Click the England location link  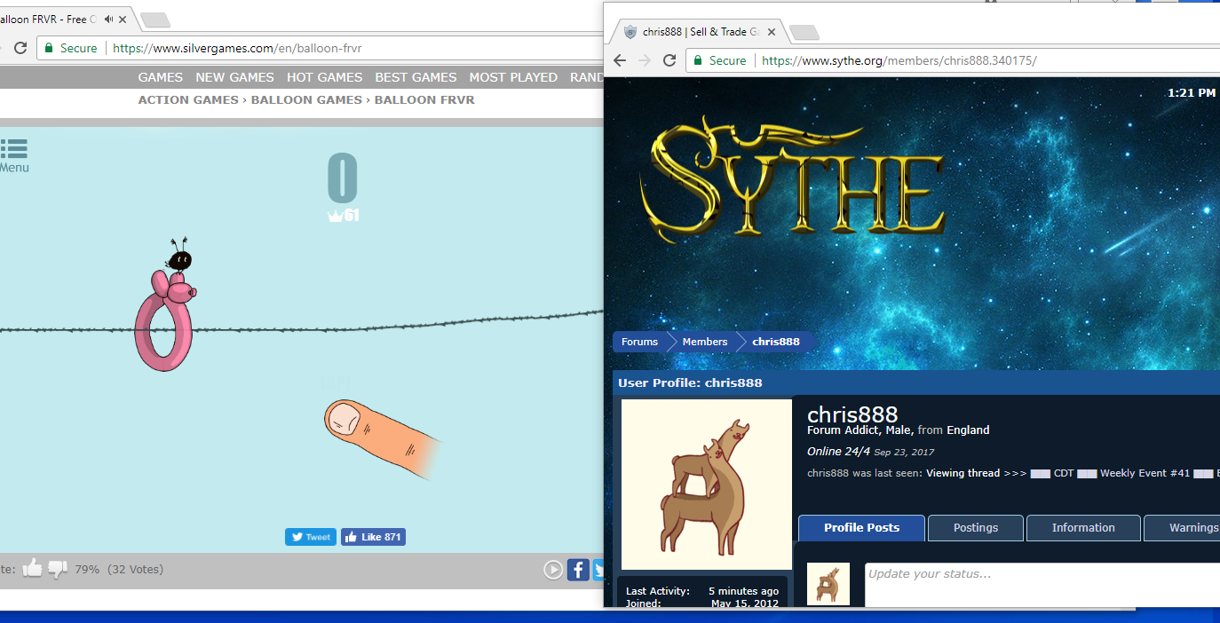[968, 430]
